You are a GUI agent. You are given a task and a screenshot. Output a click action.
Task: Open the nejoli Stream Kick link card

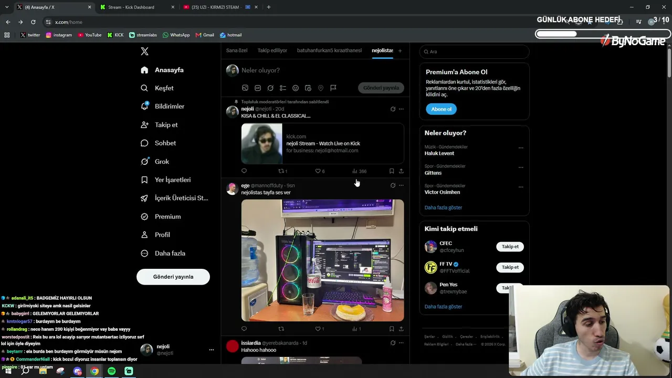[323, 143]
